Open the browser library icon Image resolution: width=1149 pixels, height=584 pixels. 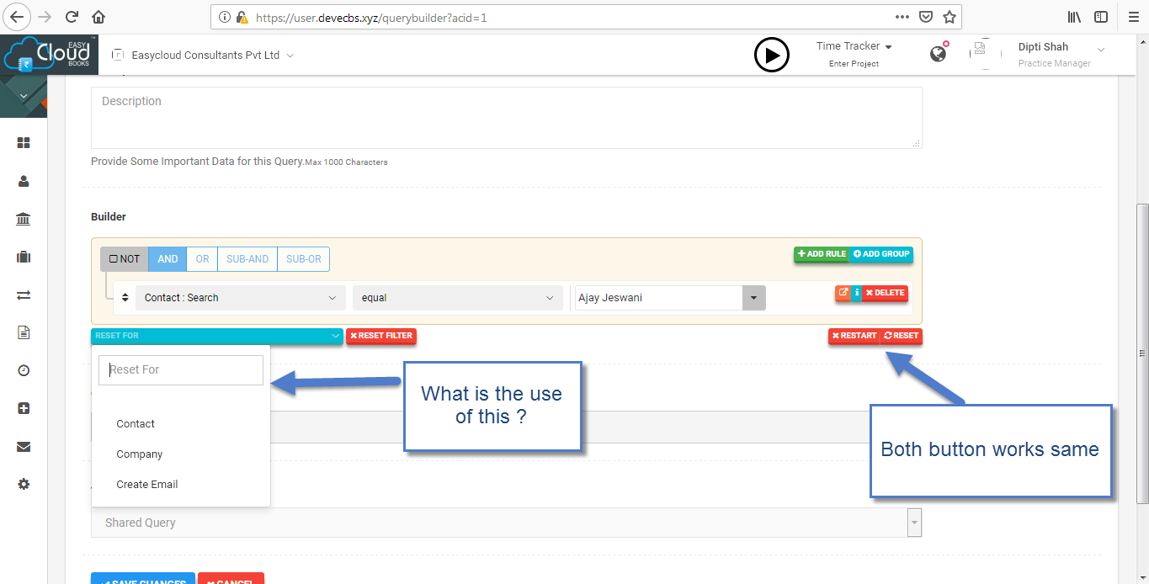(1075, 17)
